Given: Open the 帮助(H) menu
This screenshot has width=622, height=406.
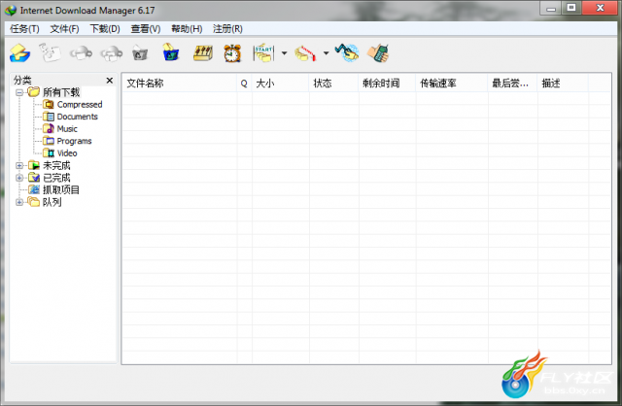Looking at the screenshot, I should (x=187, y=29).
